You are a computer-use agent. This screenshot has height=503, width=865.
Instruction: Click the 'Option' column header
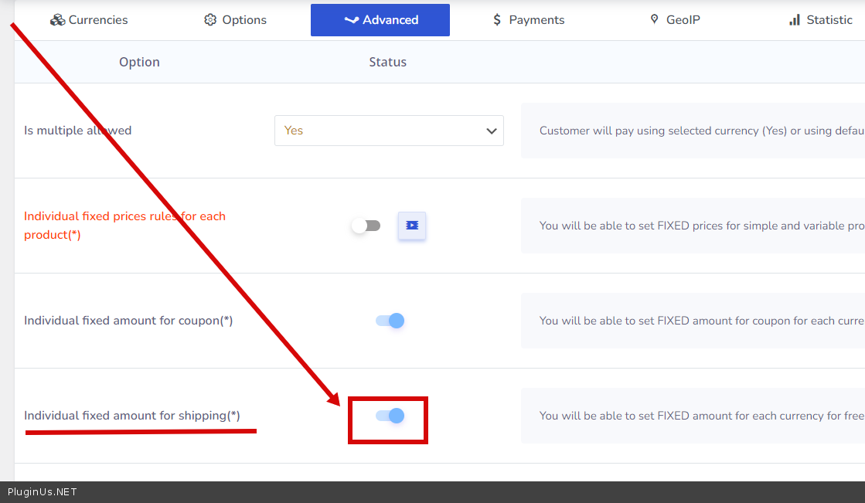click(x=139, y=62)
